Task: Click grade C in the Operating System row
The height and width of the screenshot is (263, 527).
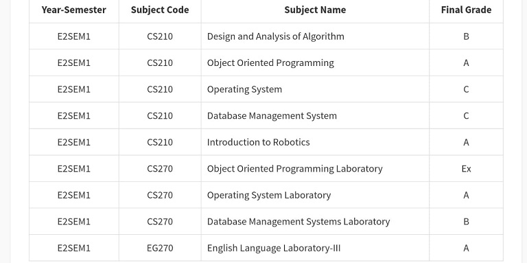Action: [466, 89]
